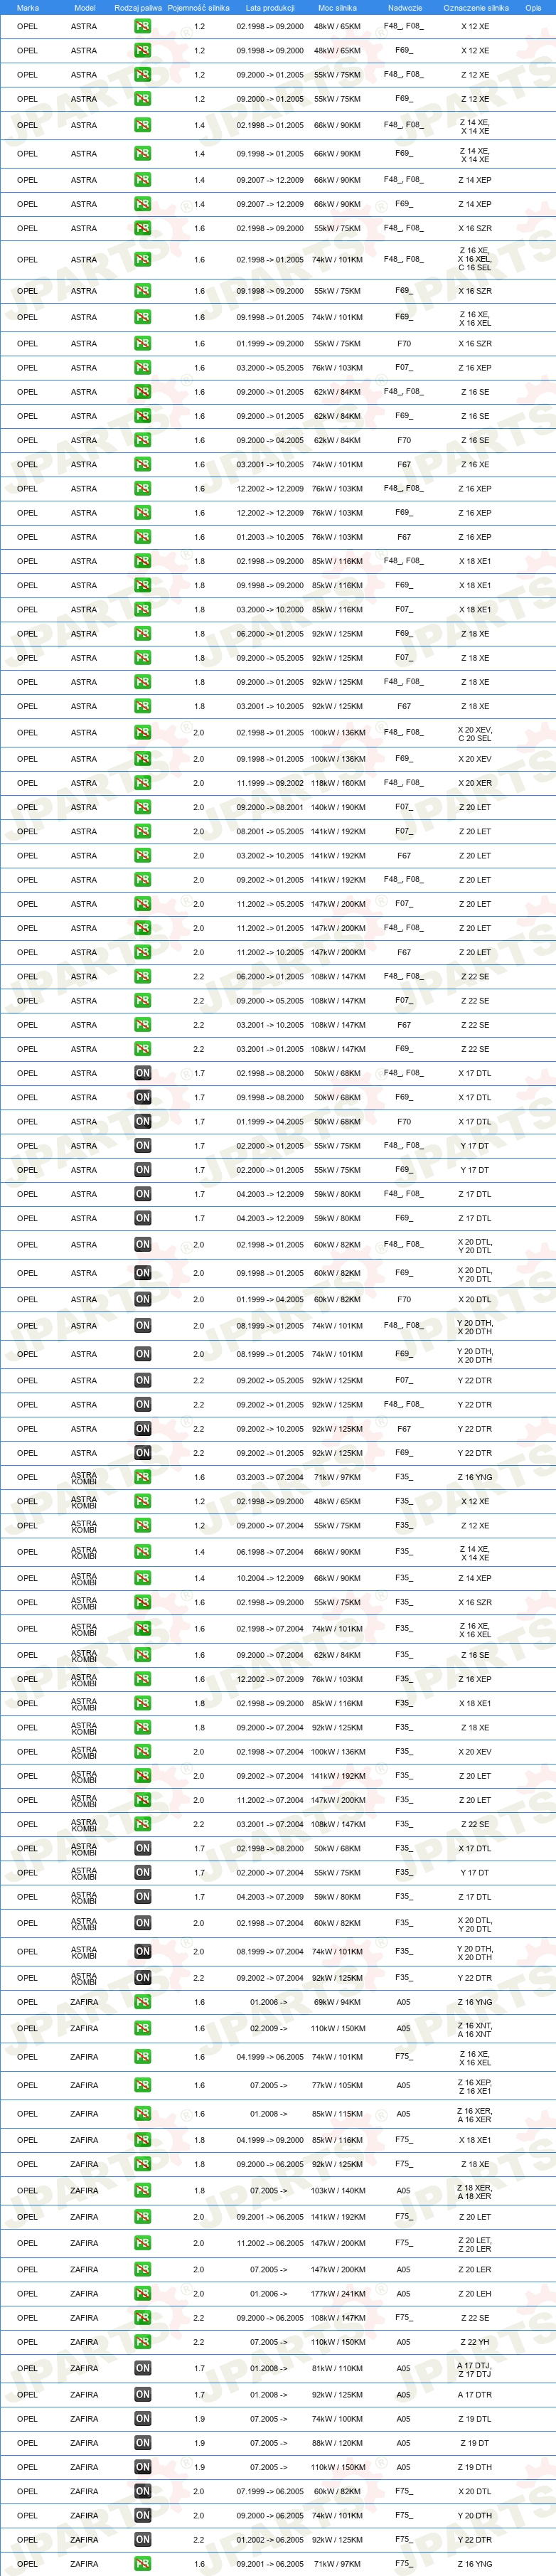The width and height of the screenshot is (556, 2576).
Task: Click diesel ON icon for Zafira Z 19 DTH
Action: click(143, 2467)
